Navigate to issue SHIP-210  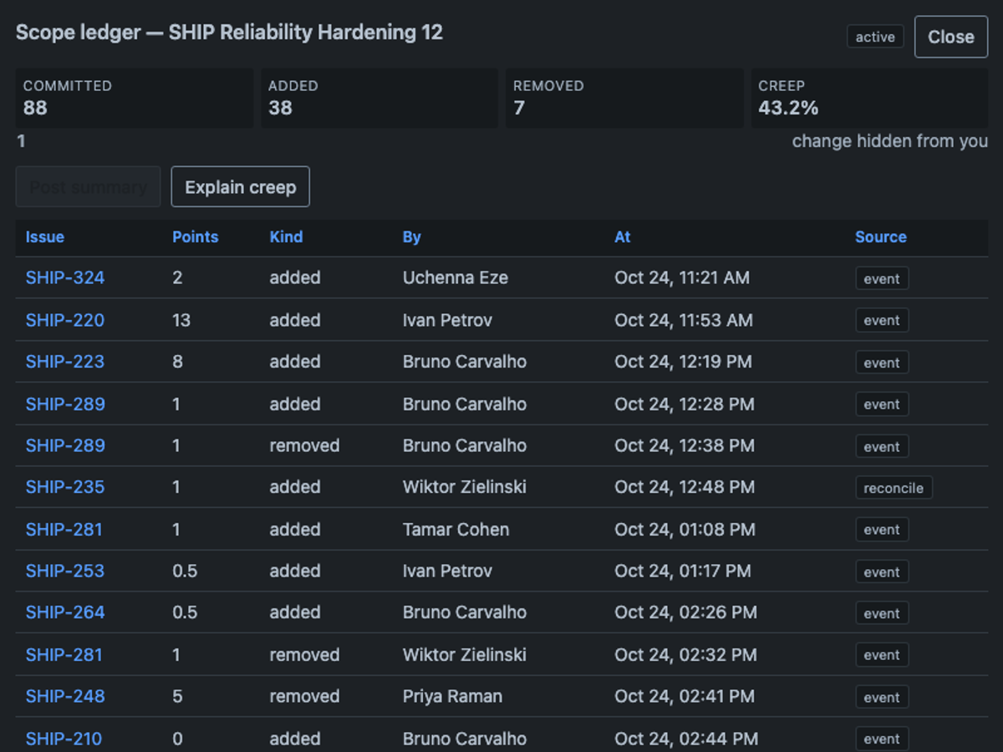click(x=64, y=739)
